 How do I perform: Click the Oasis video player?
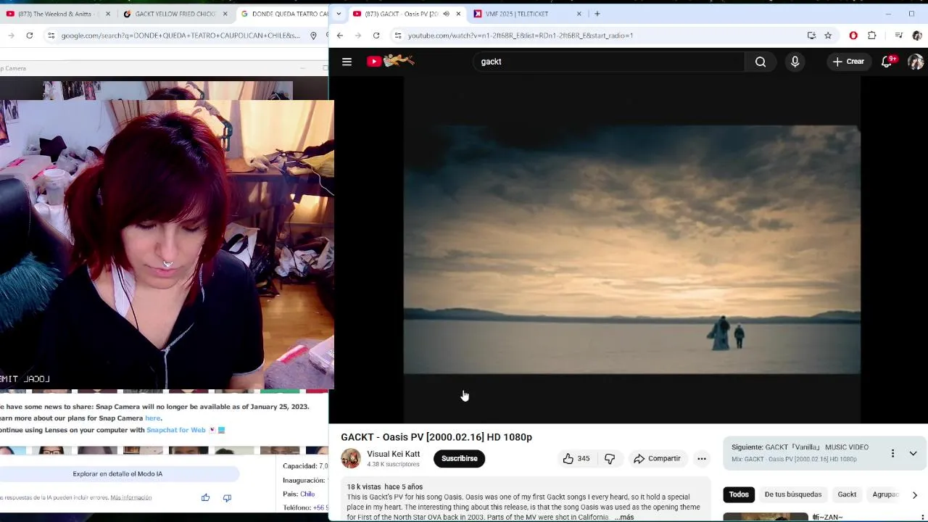pos(631,250)
